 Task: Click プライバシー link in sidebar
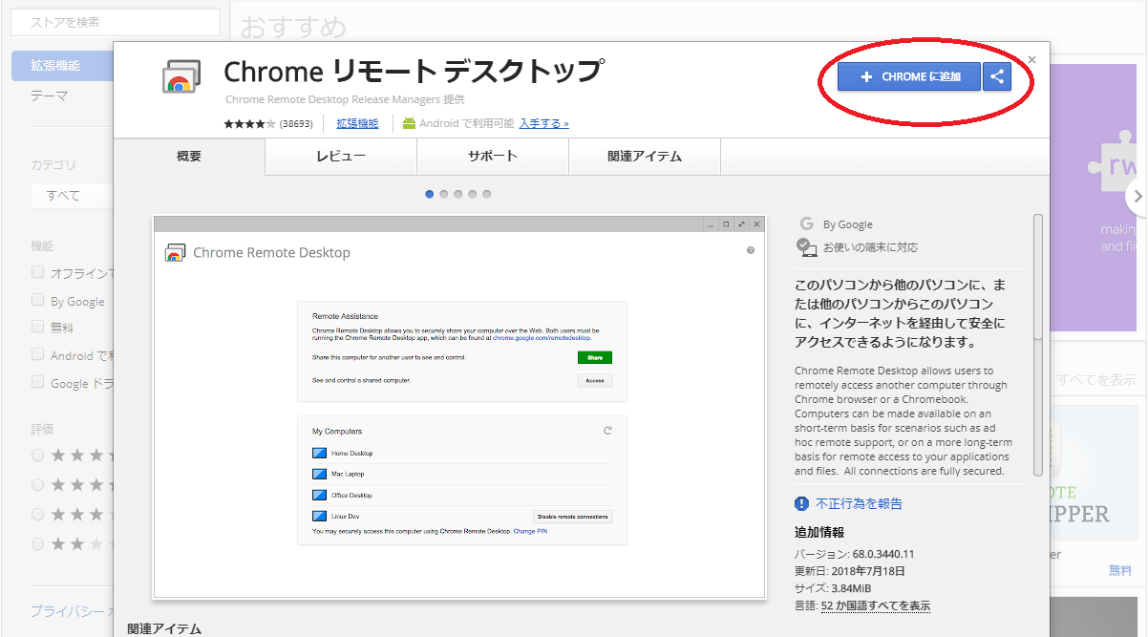[x=72, y=610]
